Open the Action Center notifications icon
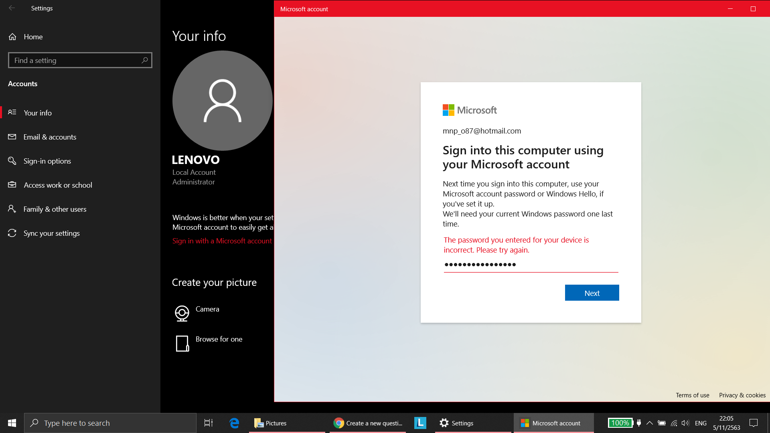Viewport: 770px width, 433px height. [x=753, y=423]
